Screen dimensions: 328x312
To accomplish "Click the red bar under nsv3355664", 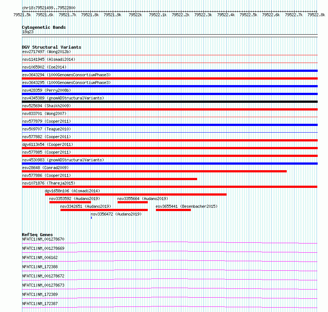I will [x=133, y=202].
